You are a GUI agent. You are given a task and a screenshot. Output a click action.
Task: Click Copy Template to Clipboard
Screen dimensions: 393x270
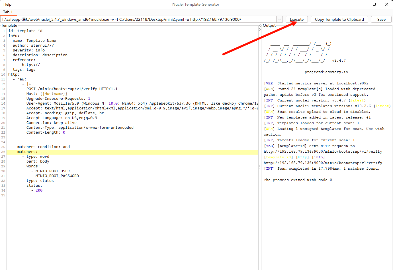tap(339, 19)
